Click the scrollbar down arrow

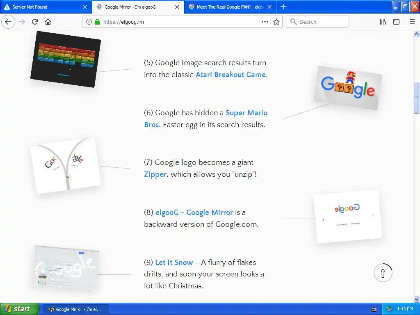(x=416, y=299)
